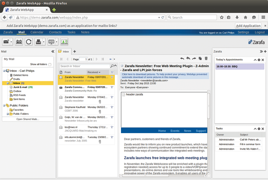Screen dimensions: 268x180
Task: Click the Events link in newsletter
Action: click(175, 131)
